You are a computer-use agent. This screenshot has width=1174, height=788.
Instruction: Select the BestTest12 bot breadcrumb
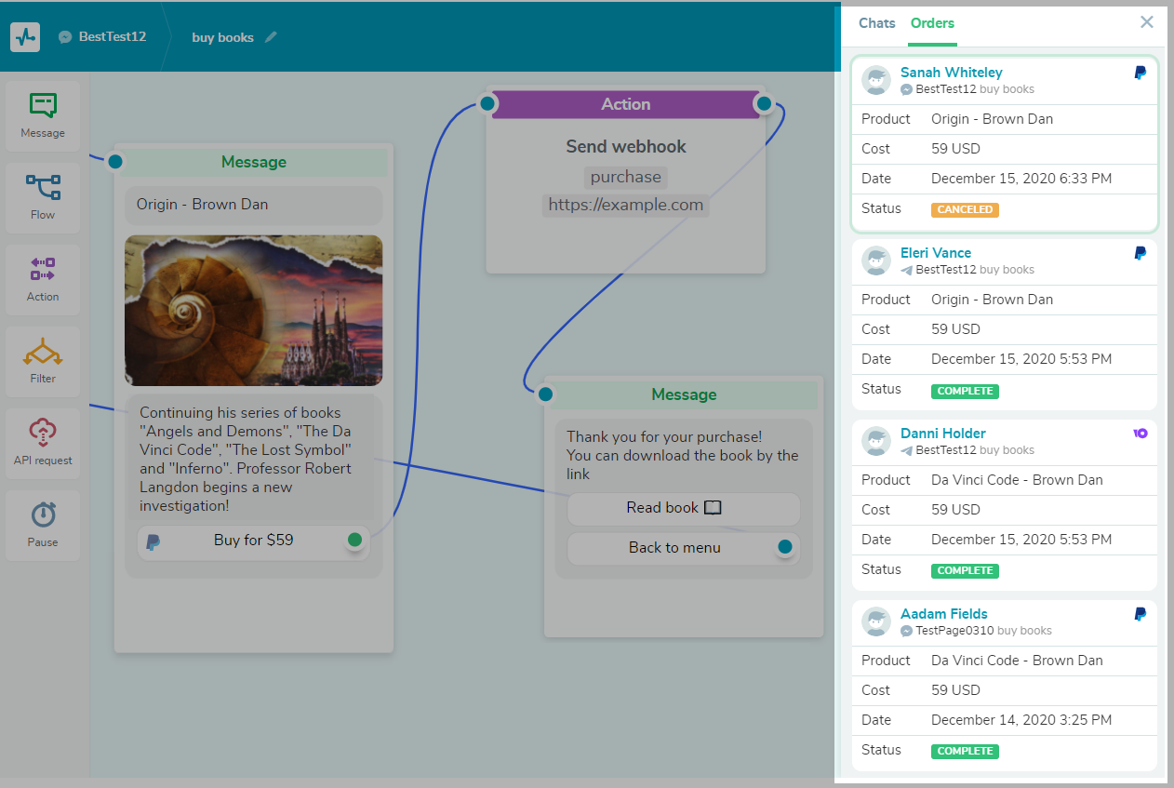pyautogui.click(x=112, y=37)
